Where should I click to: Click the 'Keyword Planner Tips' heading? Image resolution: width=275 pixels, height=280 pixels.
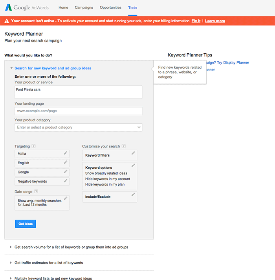pos(190,55)
